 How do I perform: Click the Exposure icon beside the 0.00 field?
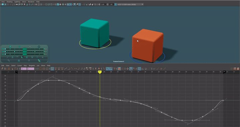point(99,4)
